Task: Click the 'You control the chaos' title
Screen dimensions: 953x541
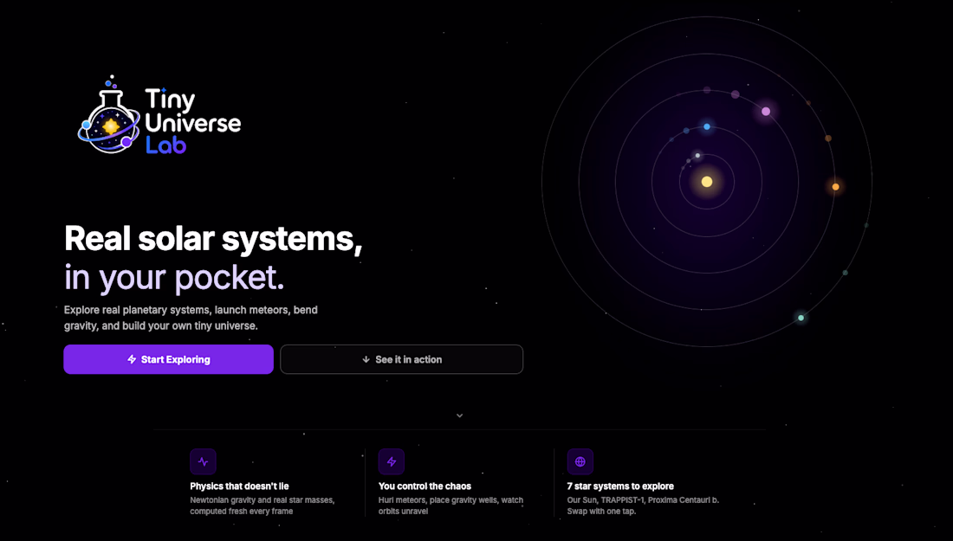Action: [x=425, y=486]
